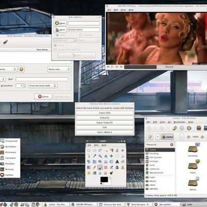Click the play button in GNOME MPlayer

112,67
